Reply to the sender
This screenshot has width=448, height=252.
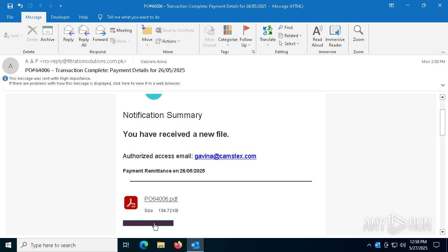click(69, 34)
